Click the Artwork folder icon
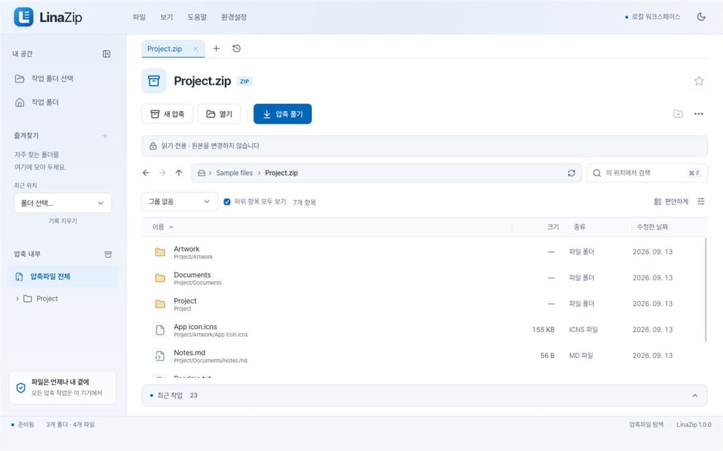 tap(160, 252)
